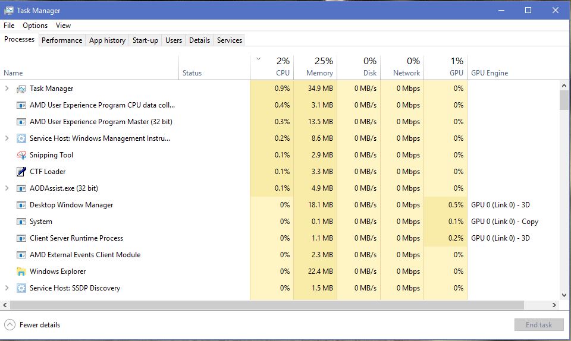Viewport: 571px width, 341px height.
Task: Sort by the Memory column header
Action: pyautogui.click(x=315, y=67)
